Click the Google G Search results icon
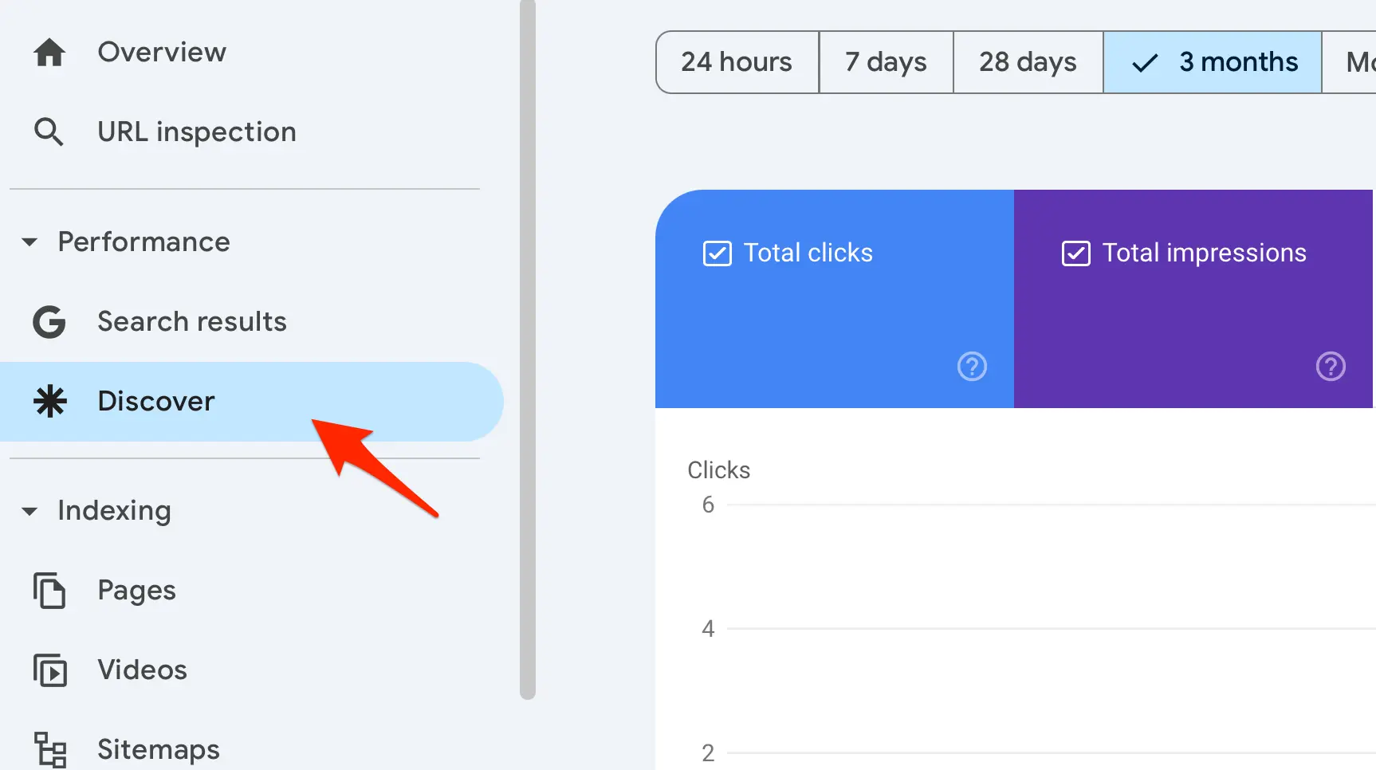This screenshot has height=770, width=1376. click(49, 322)
